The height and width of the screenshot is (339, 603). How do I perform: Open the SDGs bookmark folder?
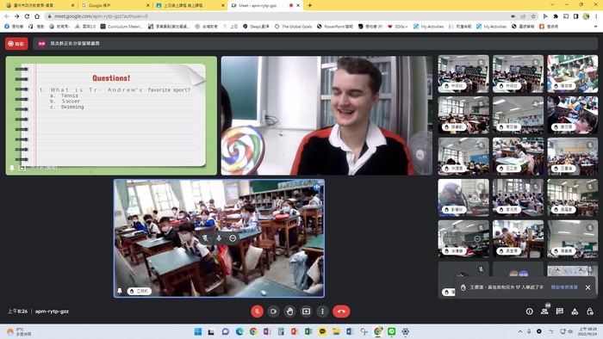[x=398, y=27]
